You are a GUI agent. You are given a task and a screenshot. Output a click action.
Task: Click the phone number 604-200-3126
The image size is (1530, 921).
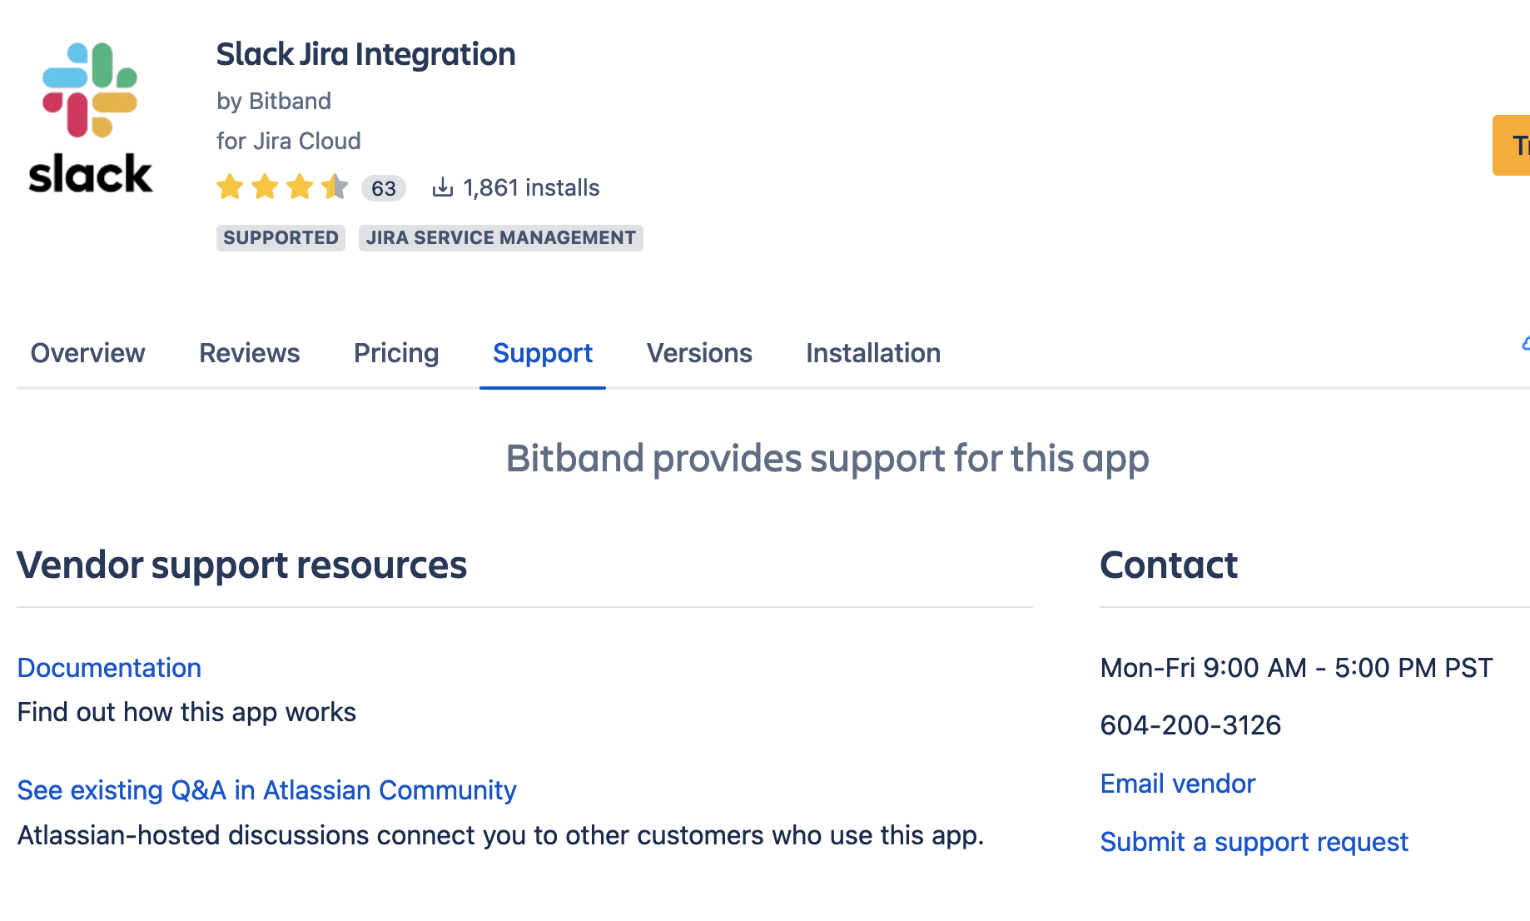(x=1190, y=724)
